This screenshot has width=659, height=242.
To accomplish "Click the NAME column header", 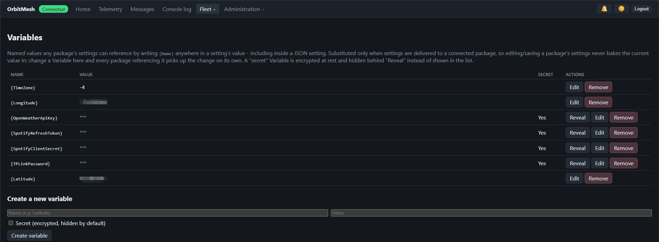I will 17,74.
